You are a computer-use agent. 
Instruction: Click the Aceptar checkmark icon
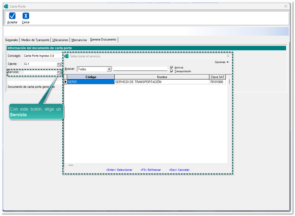click(12, 16)
